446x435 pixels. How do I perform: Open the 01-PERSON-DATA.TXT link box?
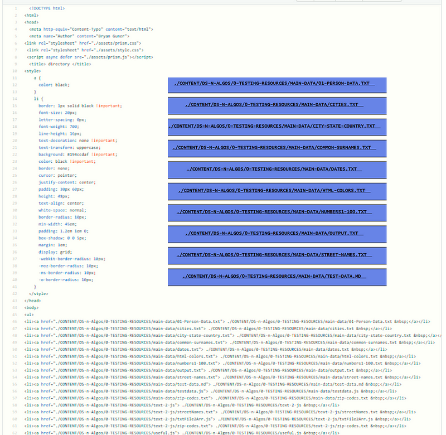point(277,85)
